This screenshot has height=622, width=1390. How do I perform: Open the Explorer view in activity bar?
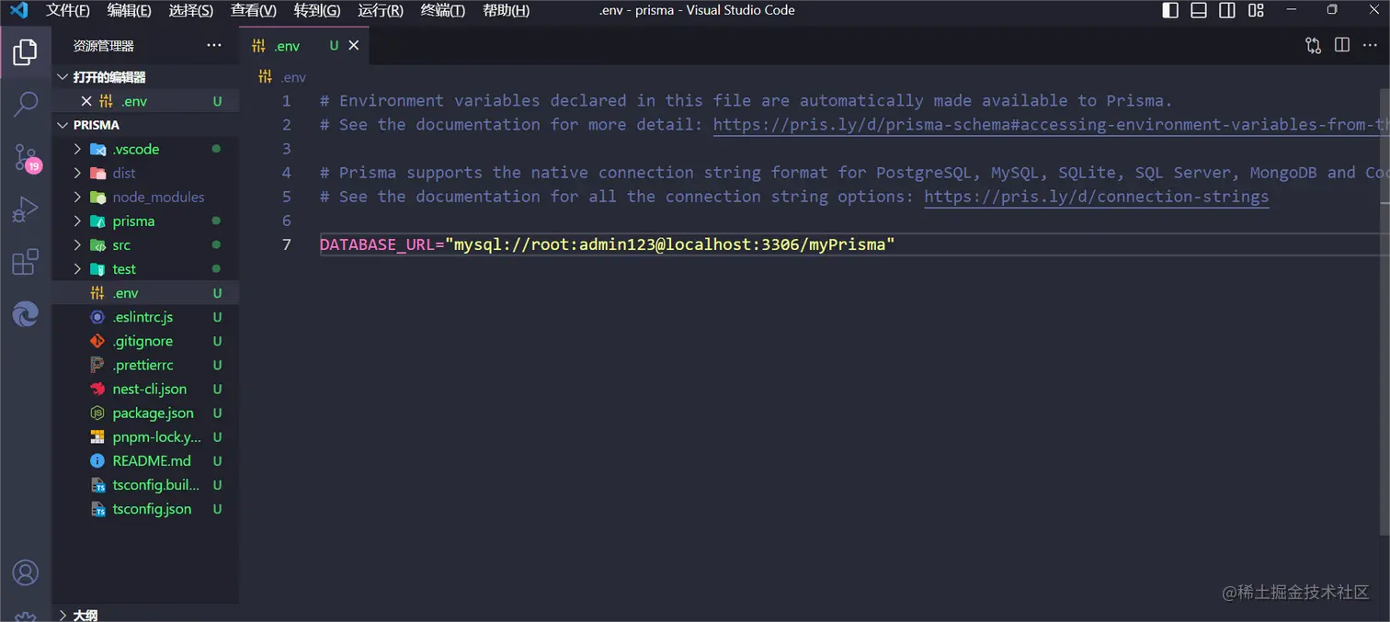click(x=26, y=52)
